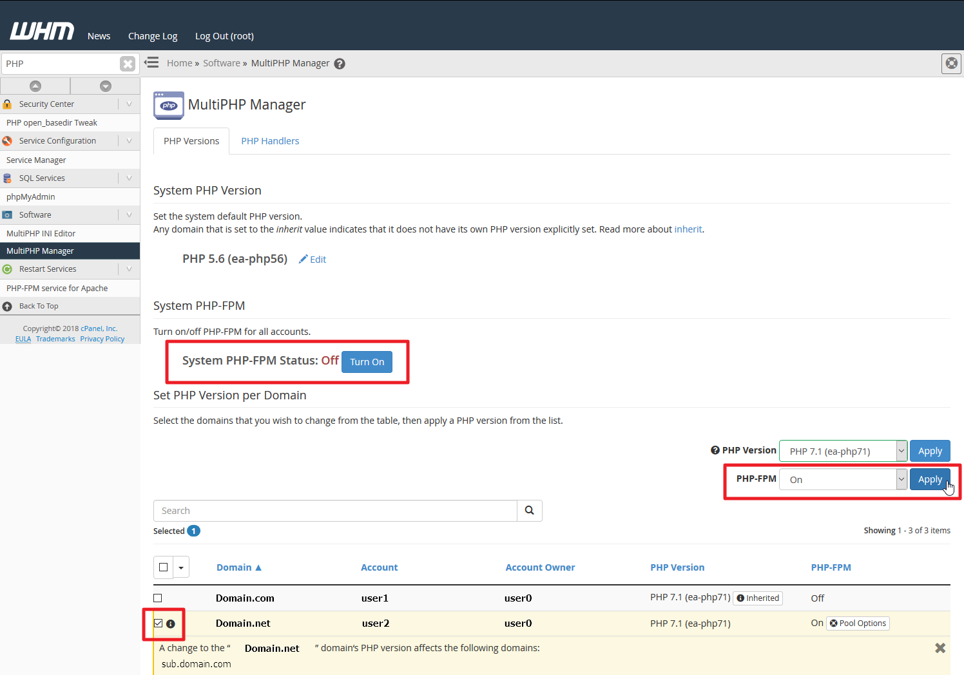Viewport: 964px width, 675px height.
Task: Click the info icon next to Domain.net's checkbox
Action: click(170, 623)
